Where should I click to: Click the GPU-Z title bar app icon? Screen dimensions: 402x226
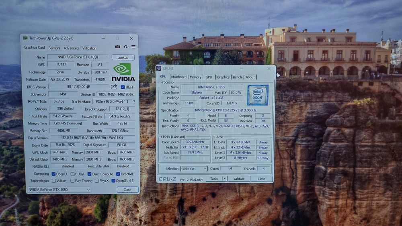tap(25, 38)
